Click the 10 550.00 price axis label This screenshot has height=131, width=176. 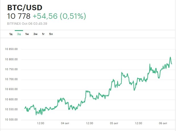click(12, 109)
